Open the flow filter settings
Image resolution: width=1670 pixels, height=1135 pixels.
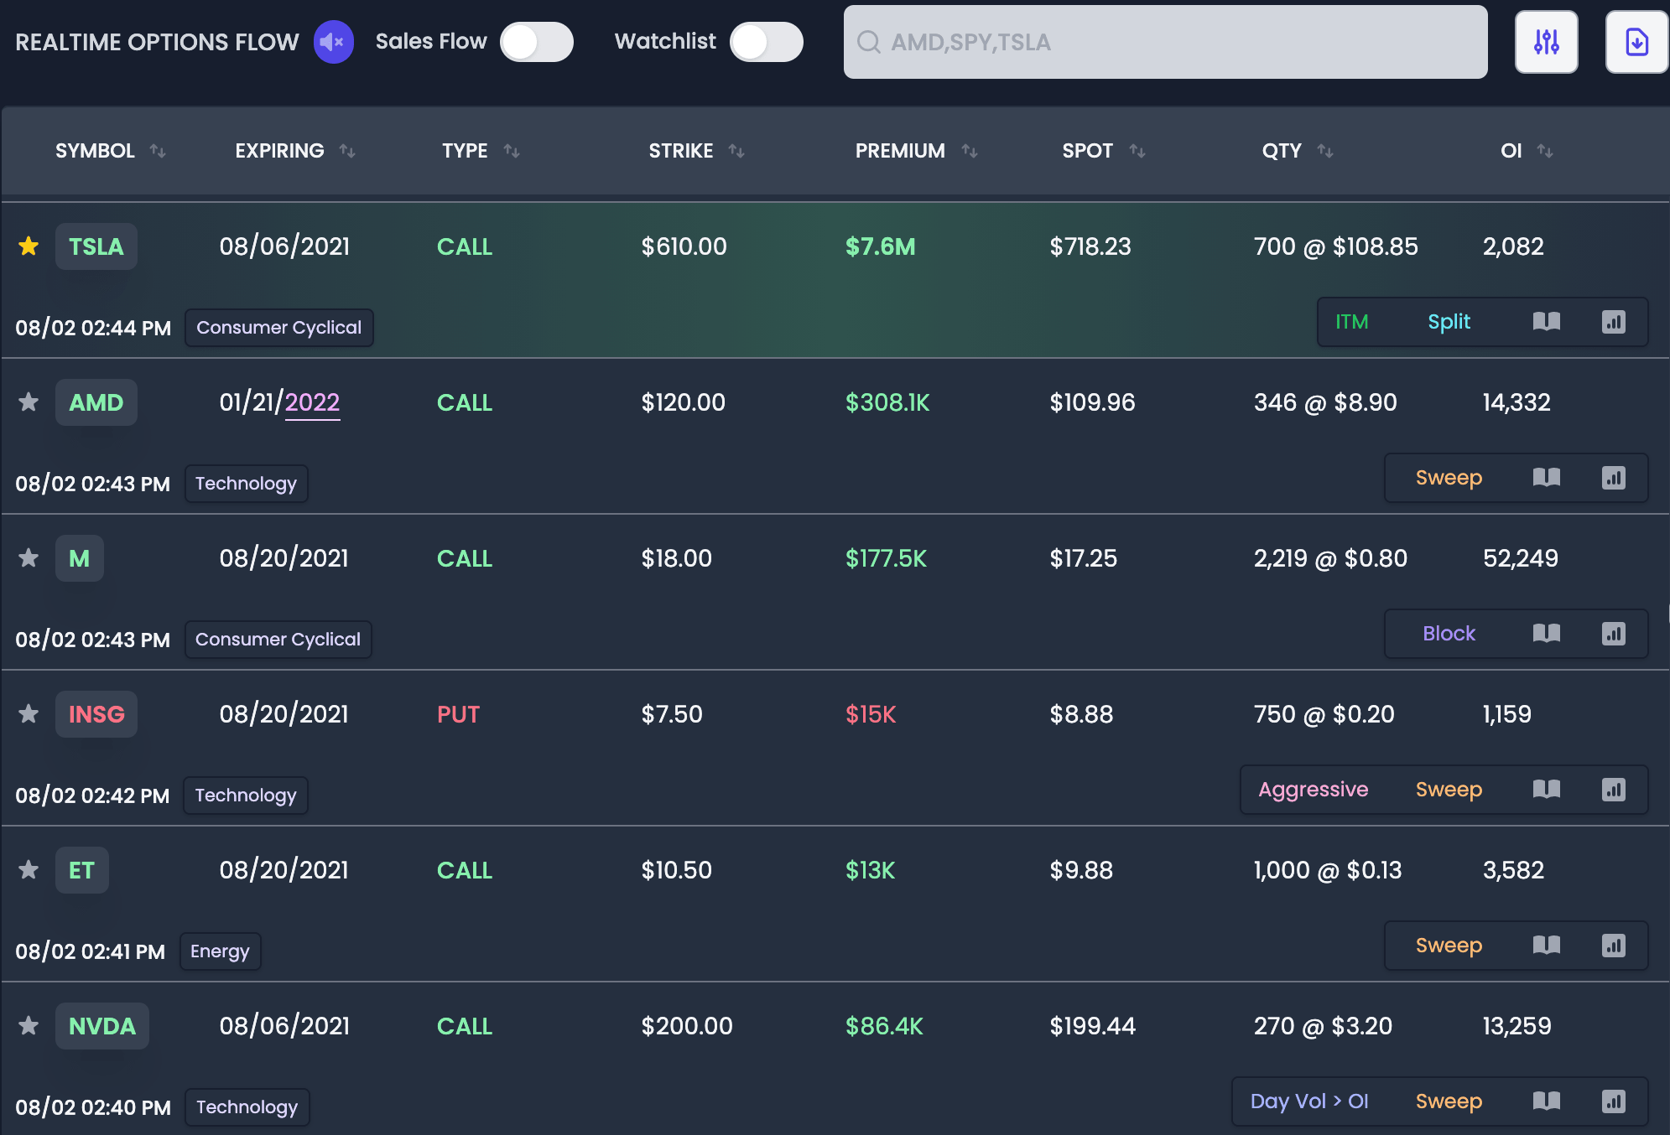pos(1547,41)
